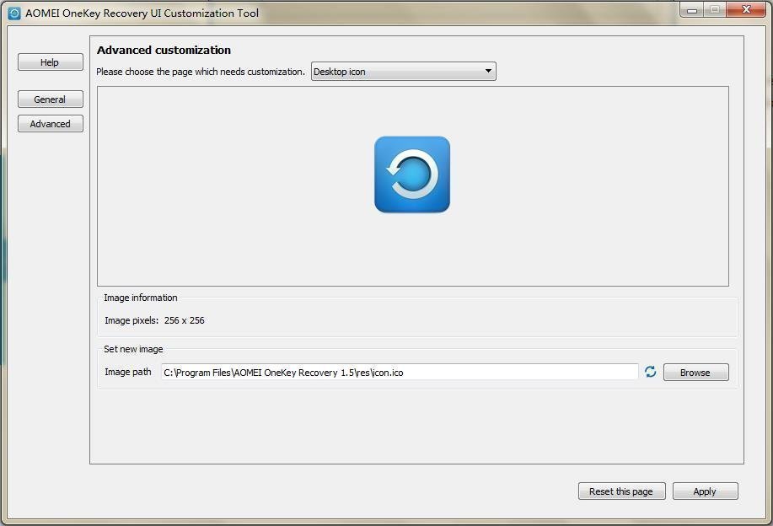Expand the Desktop icon page dropdown

(403, 72)
